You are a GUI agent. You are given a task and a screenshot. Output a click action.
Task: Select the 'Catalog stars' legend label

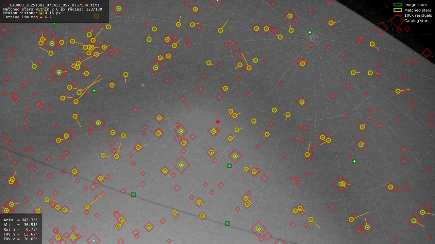(417, 21)
